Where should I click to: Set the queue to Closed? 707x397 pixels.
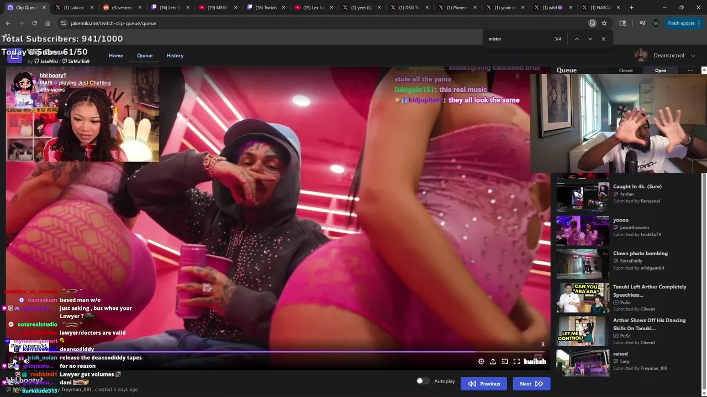click(626, 71)
